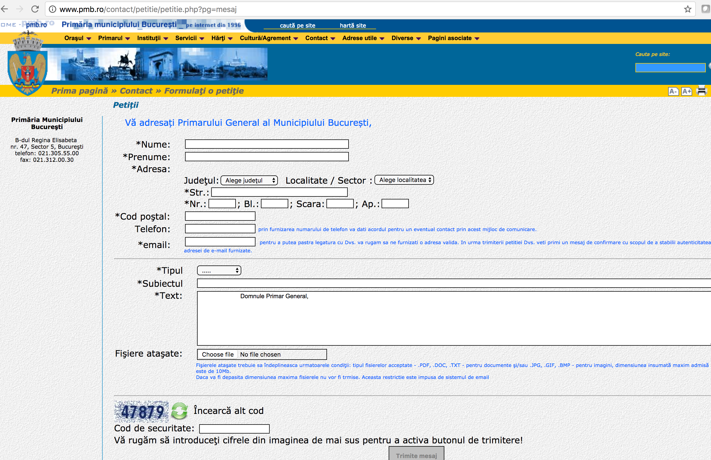Increase font size with A+ icon
711x460 pixels.
686,91
